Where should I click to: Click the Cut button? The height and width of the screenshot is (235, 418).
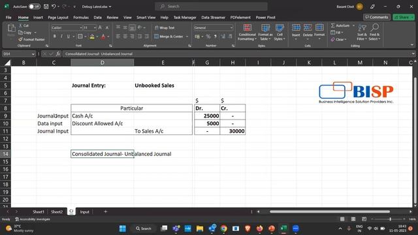pos(24,25)
